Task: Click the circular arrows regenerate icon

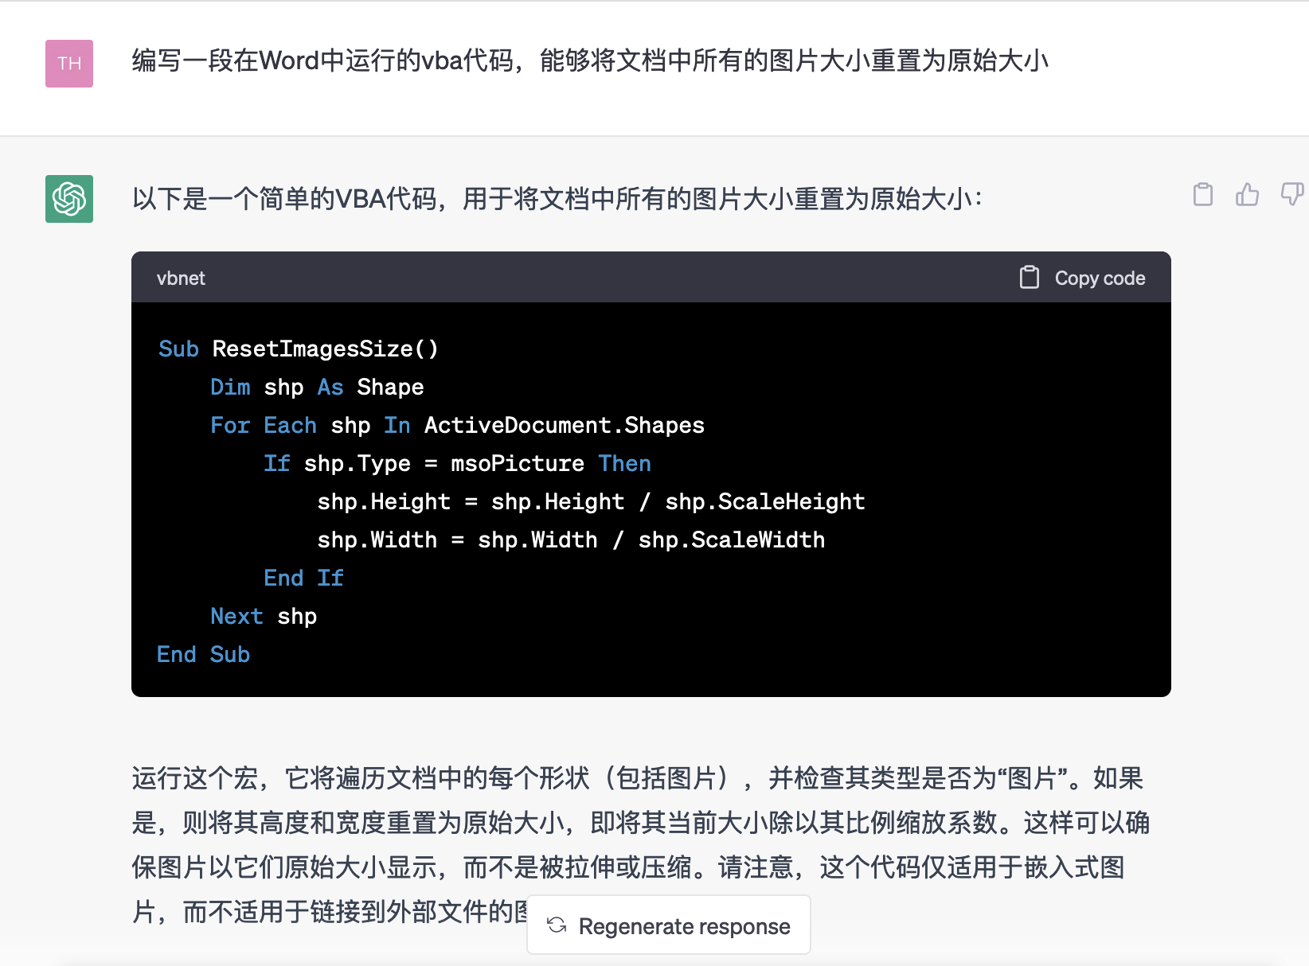Action: [x=557, y=925]
